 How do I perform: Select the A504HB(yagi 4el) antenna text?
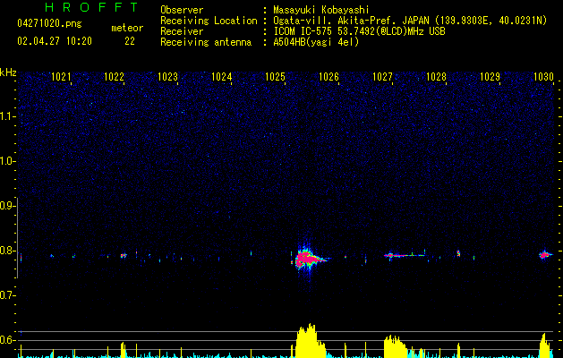(x=316, y=42)
